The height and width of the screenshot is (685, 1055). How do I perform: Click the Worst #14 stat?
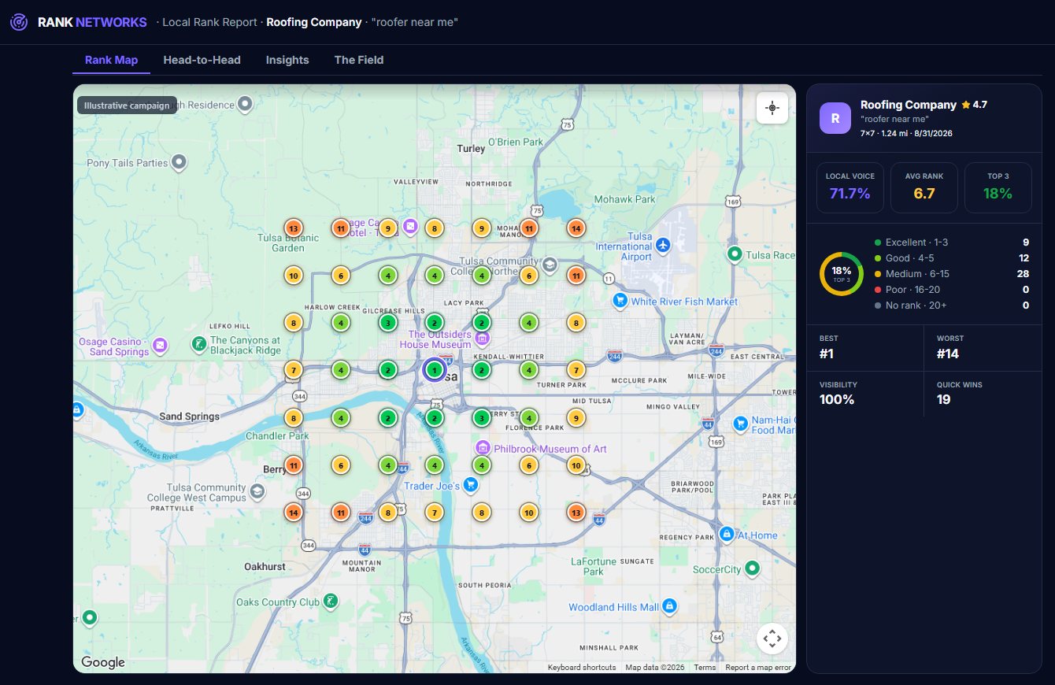pyautogui.click(x=983, y=348)
